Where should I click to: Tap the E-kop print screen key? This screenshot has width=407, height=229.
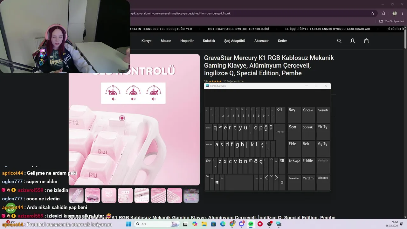tap(294, 166)
